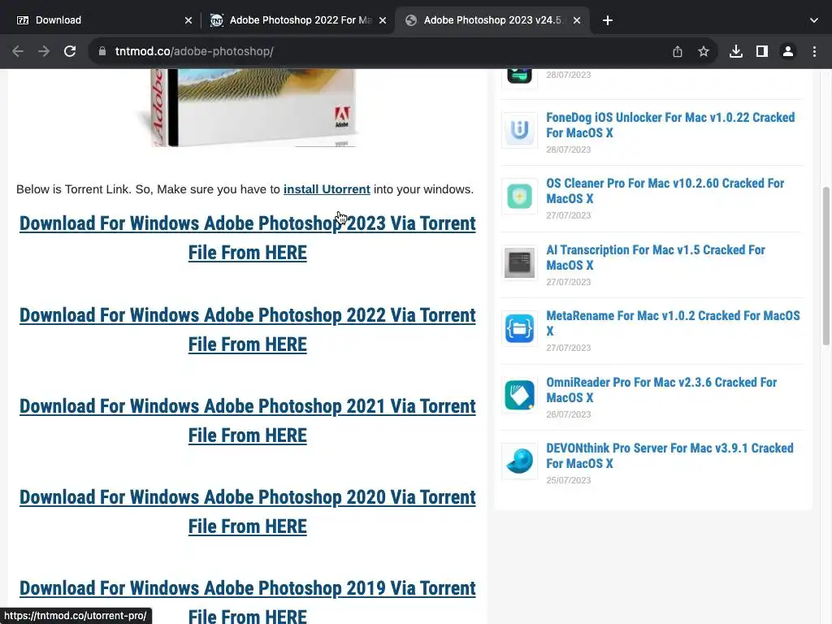832x624 pixels.
Task: Click the 25/07/2023 date under DEVONthink
Action: click(568, 480)
